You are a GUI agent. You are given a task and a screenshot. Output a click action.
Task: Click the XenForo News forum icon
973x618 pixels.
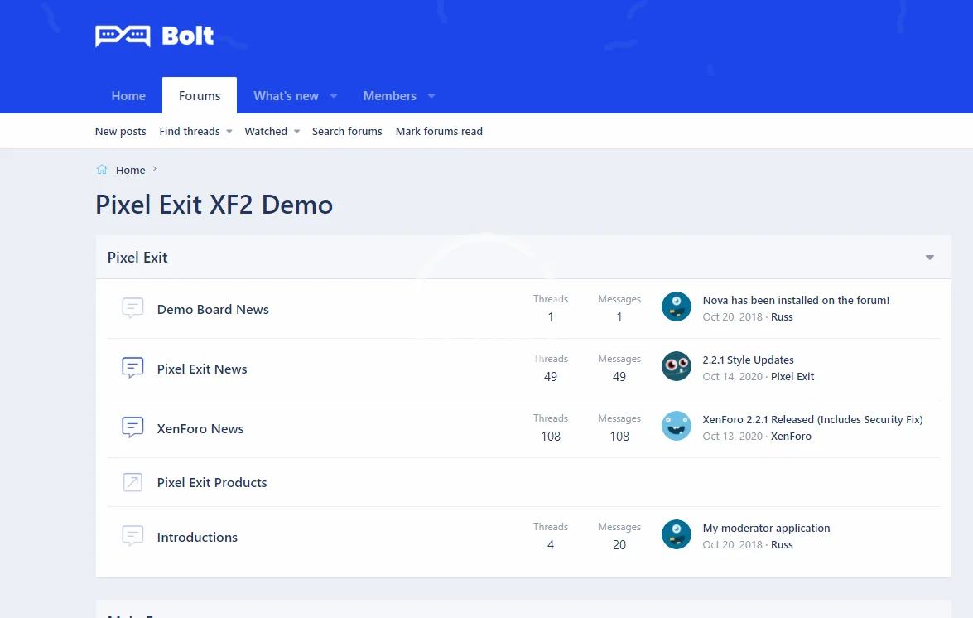[132, 428]
